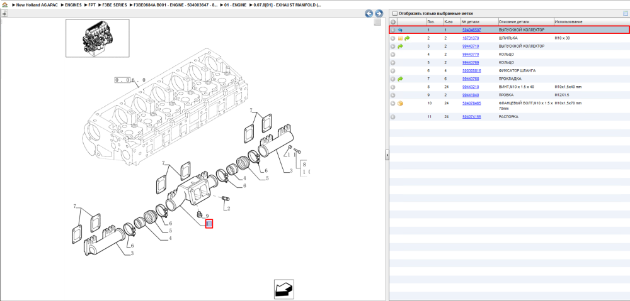Open the column layout icon in the parts panel
Image resolution: width=630 pixels, height=301 pixels.
(x=625, y=13)
